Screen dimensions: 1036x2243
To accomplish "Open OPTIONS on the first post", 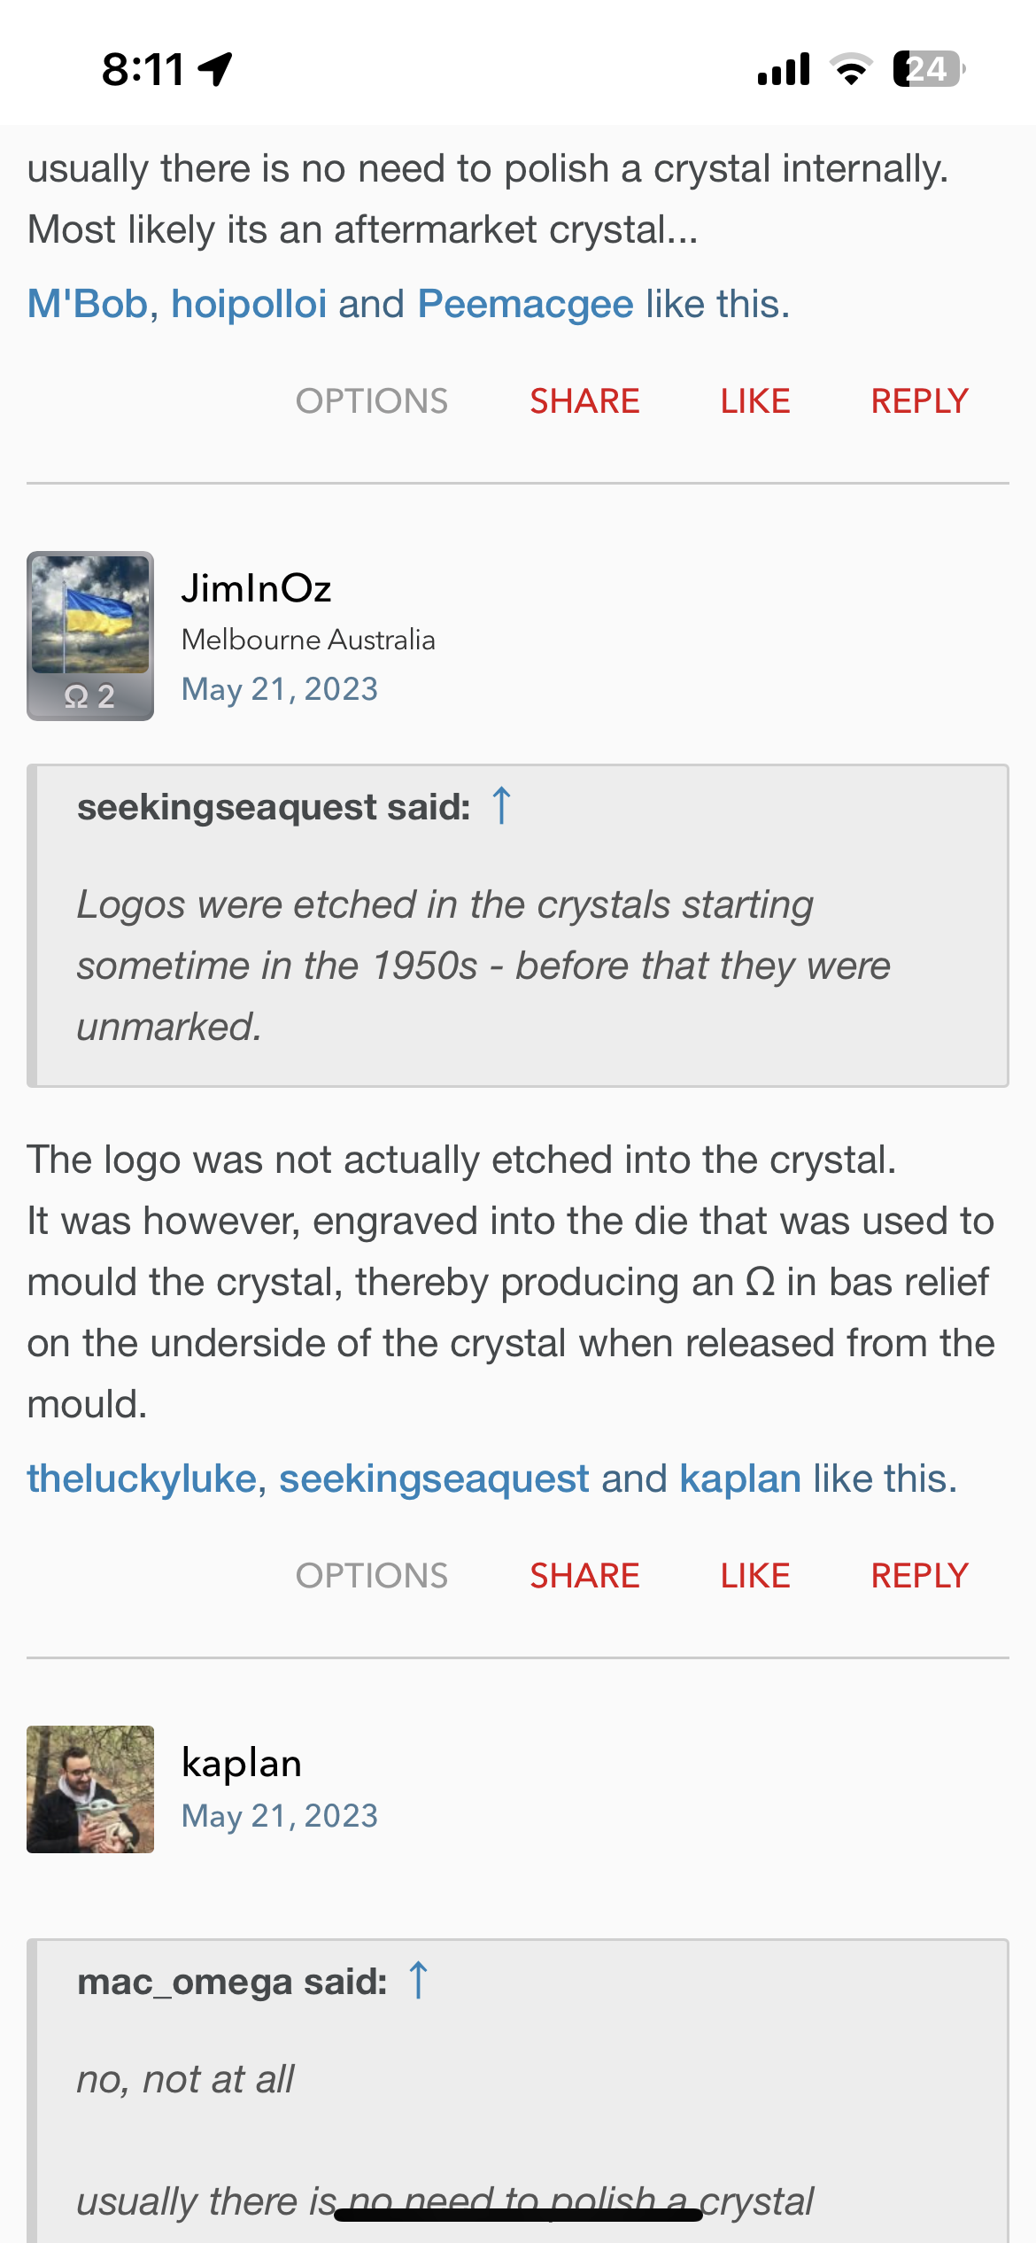I will (371, 401).
